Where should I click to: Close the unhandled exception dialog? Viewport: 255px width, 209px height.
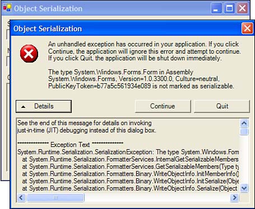[x=247, y=28]
